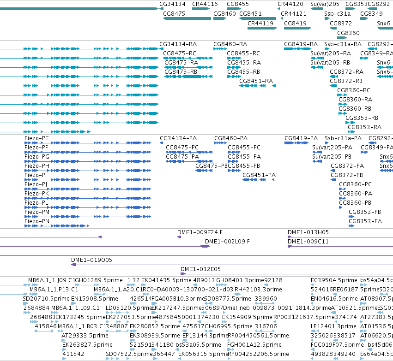Select the CG8455 gene label
Viewport: 393px width, 361px height.
click(238, 4)
